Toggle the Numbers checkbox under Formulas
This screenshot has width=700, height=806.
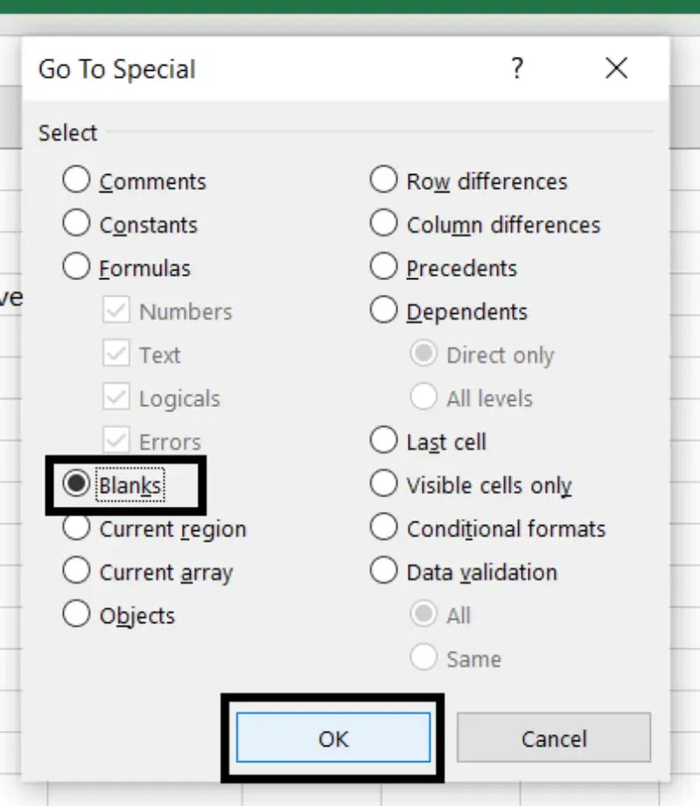(116, 311)
